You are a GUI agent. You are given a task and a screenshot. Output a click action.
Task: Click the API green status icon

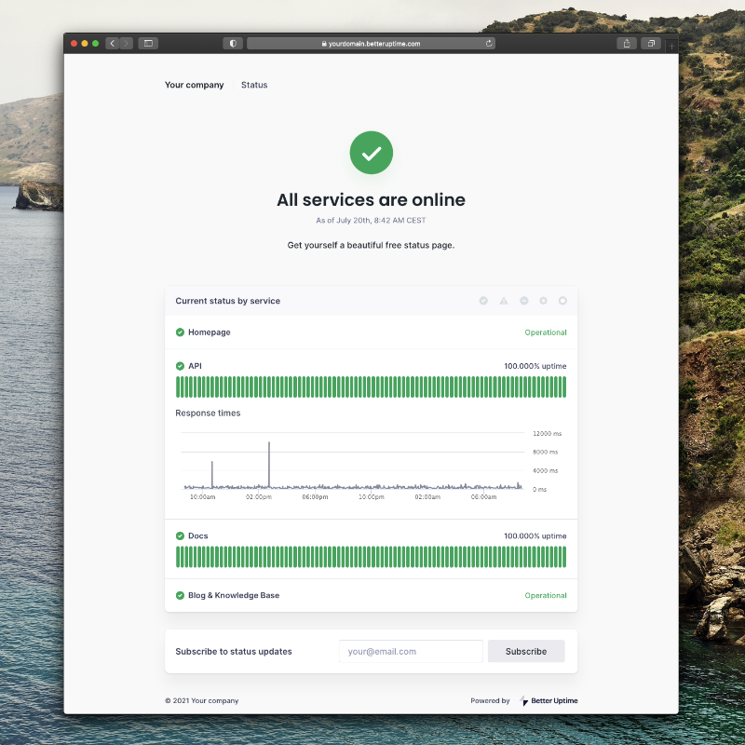tap(180, 366)
